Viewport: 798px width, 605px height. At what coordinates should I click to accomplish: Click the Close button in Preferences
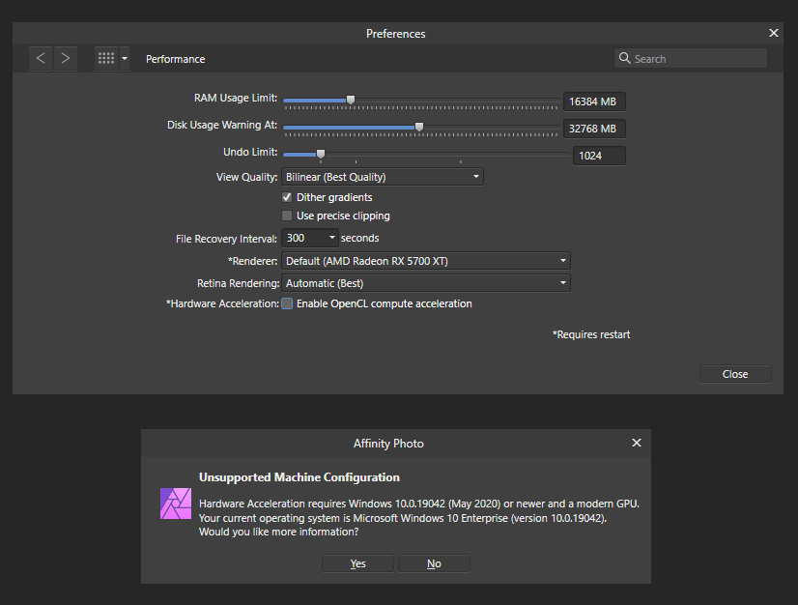coord(735,374)
